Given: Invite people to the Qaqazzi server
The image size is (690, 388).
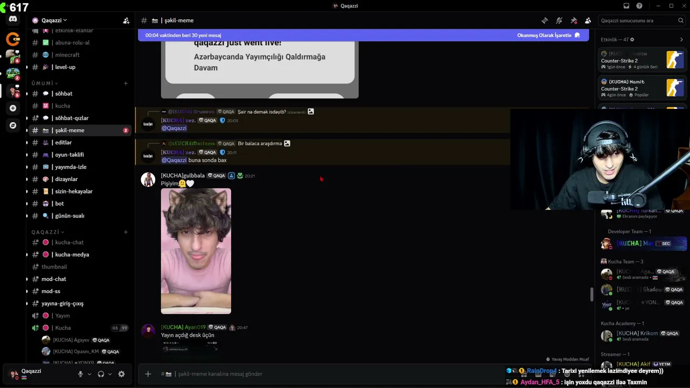Looking at the screenshot, I should [x=126, y=20].
